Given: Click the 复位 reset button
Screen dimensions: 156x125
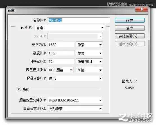Looking at the screenshot, I should (130, 28).
